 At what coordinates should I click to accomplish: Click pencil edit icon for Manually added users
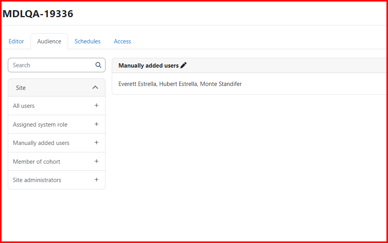click(183, 65)
